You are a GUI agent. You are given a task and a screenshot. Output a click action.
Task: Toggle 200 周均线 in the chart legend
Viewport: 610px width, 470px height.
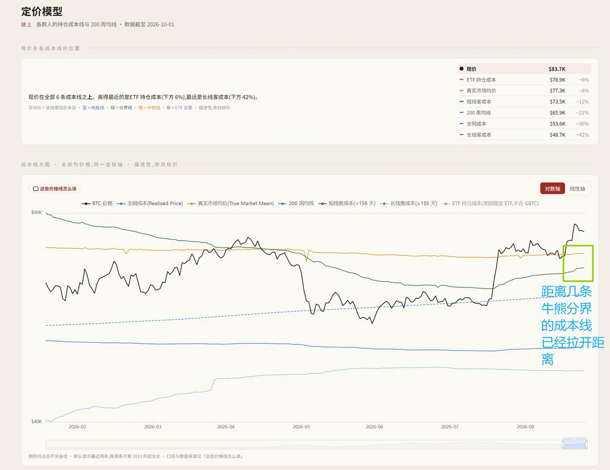296,203
